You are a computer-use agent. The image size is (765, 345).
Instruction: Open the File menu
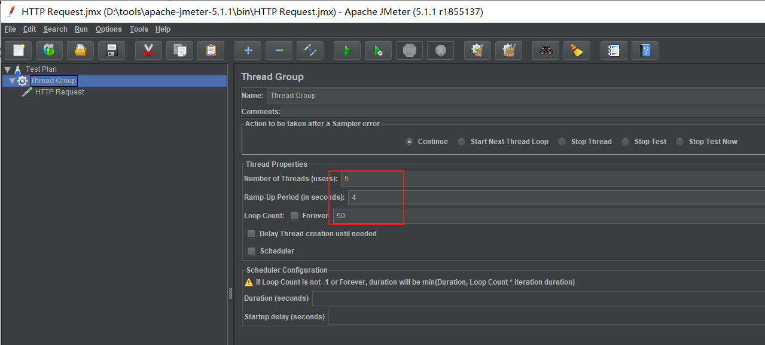(x=10, y=29)
